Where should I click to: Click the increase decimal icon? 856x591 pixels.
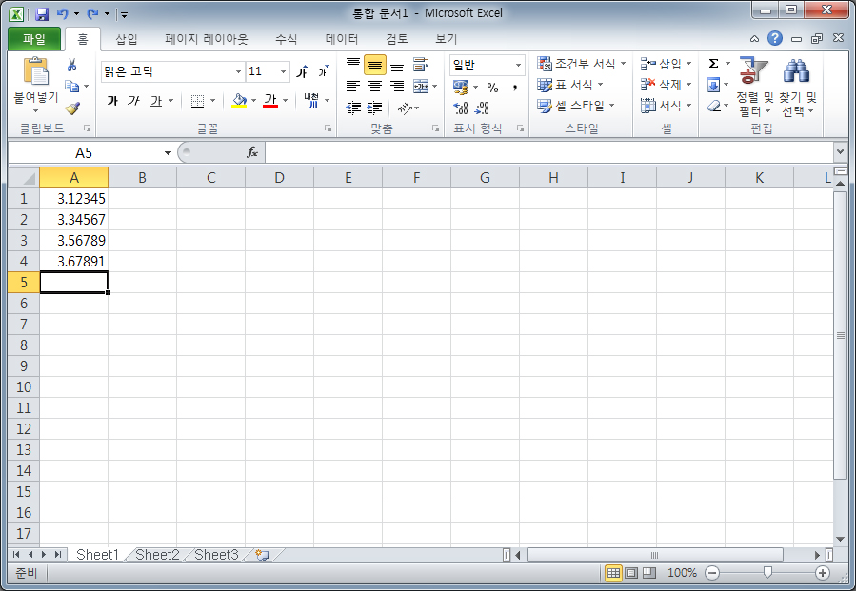(x=460, y=108)
